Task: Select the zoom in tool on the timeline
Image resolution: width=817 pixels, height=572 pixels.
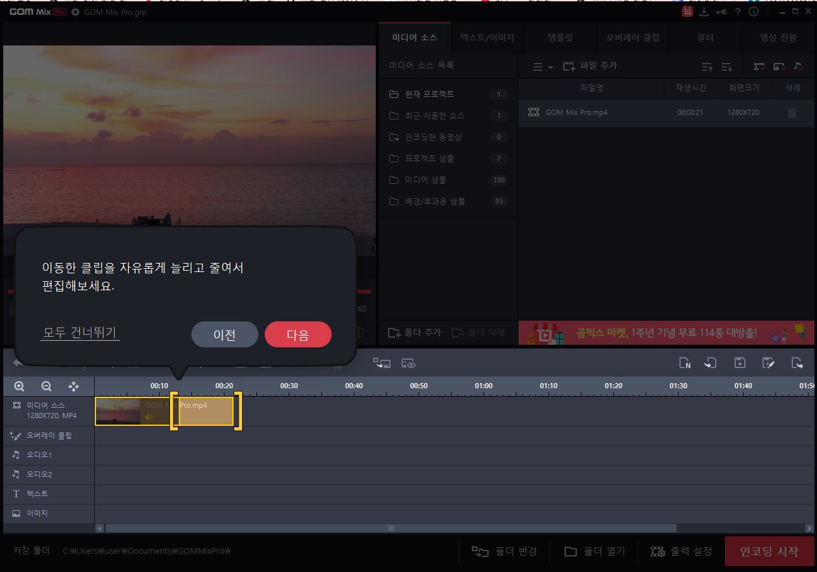Action: (19, 386)
